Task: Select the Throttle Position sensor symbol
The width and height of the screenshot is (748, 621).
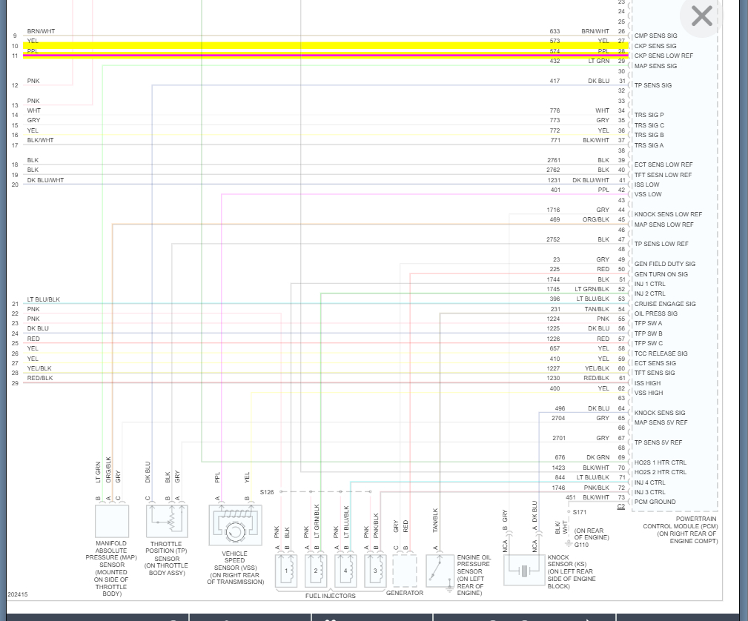Action: tap(167, 521)
